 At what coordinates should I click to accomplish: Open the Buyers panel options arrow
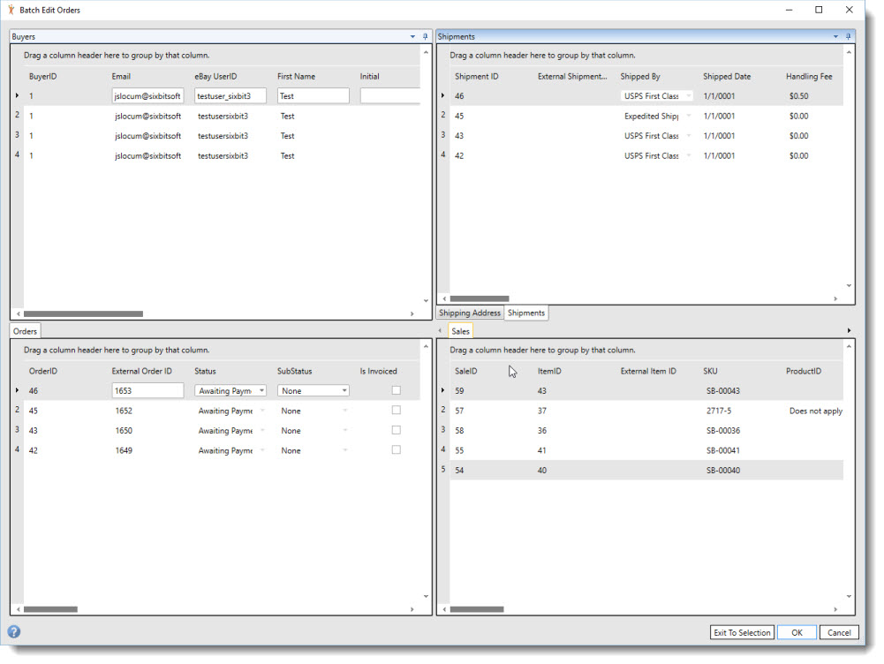pyautogui.click(x=412, y=36)
